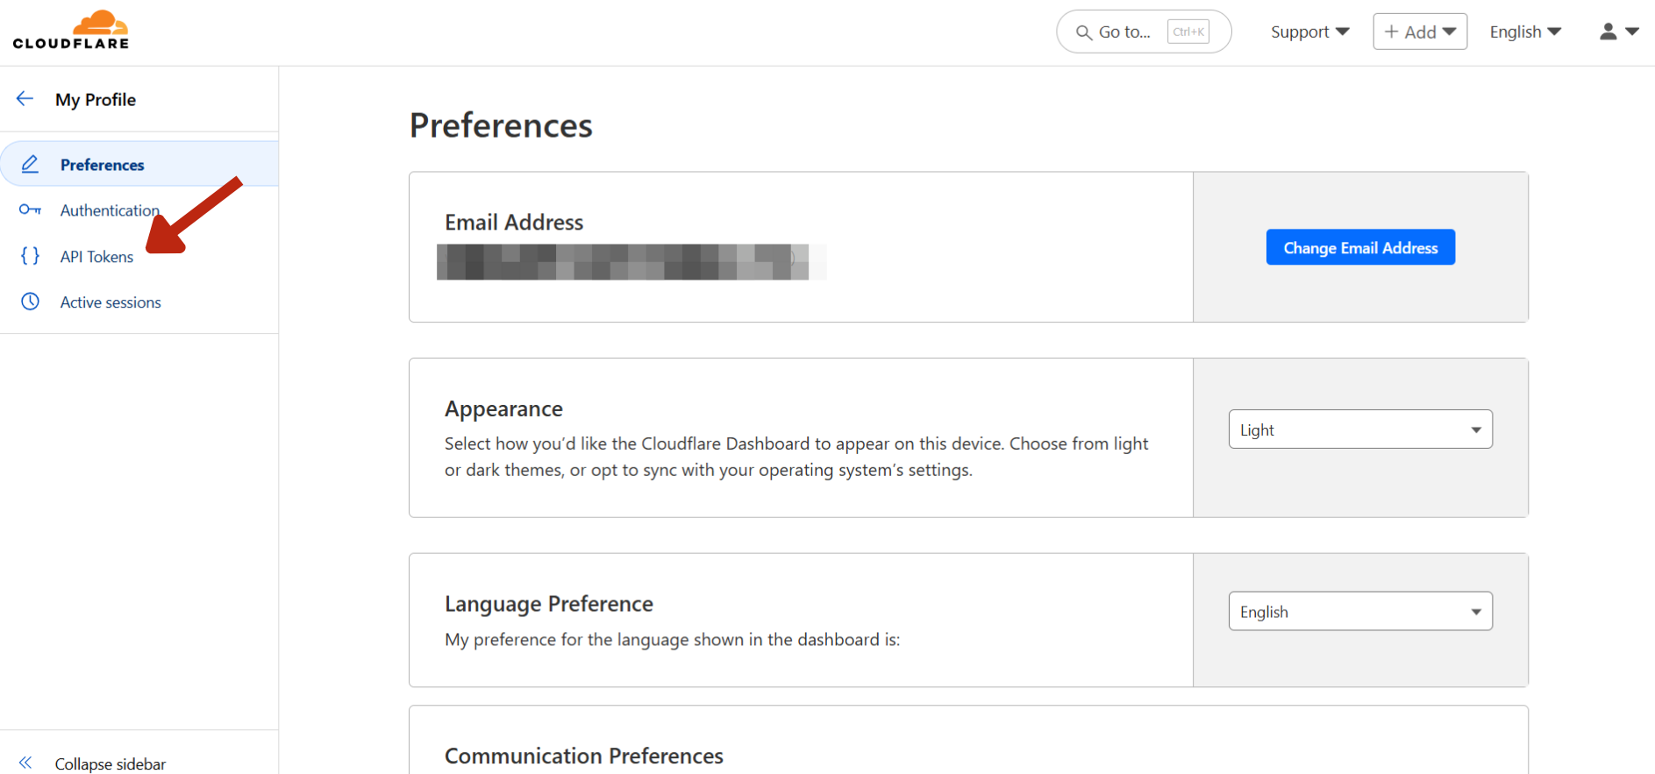Open the Appearance theme dropdown showing Light
Screen dimensions: 1655x774
(1360, 430)
